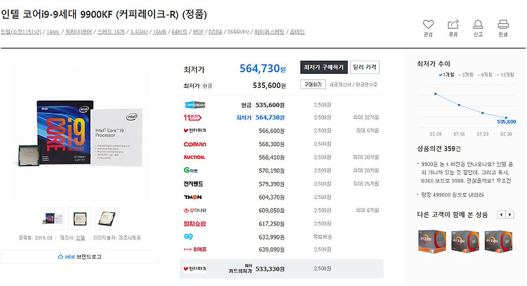
Task: Open the 옵테인 spec link
Action: coord(297,32)
